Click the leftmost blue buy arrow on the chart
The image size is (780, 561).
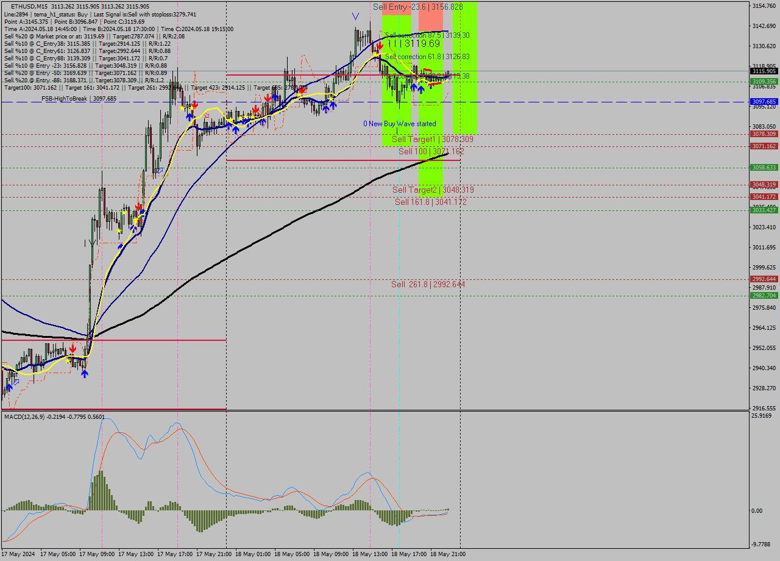pos(9,387)
